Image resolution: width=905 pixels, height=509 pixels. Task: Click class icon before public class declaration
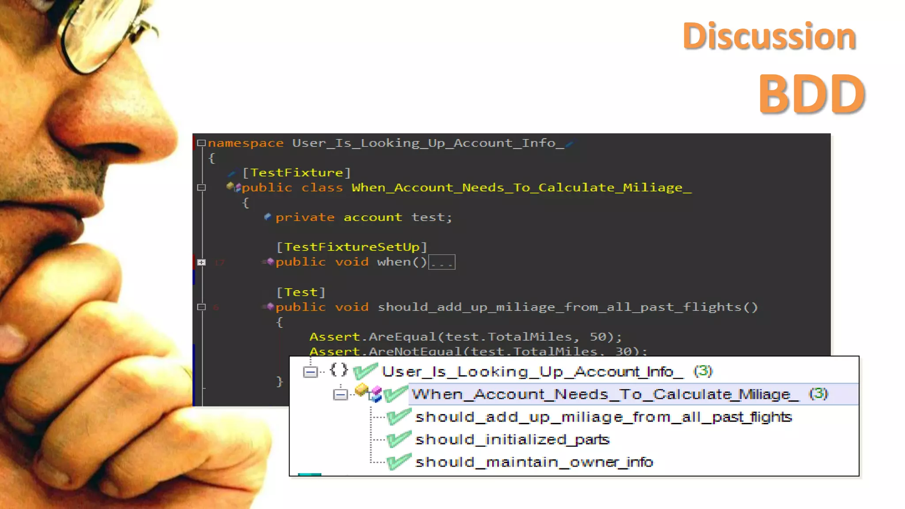coord(234,187)
